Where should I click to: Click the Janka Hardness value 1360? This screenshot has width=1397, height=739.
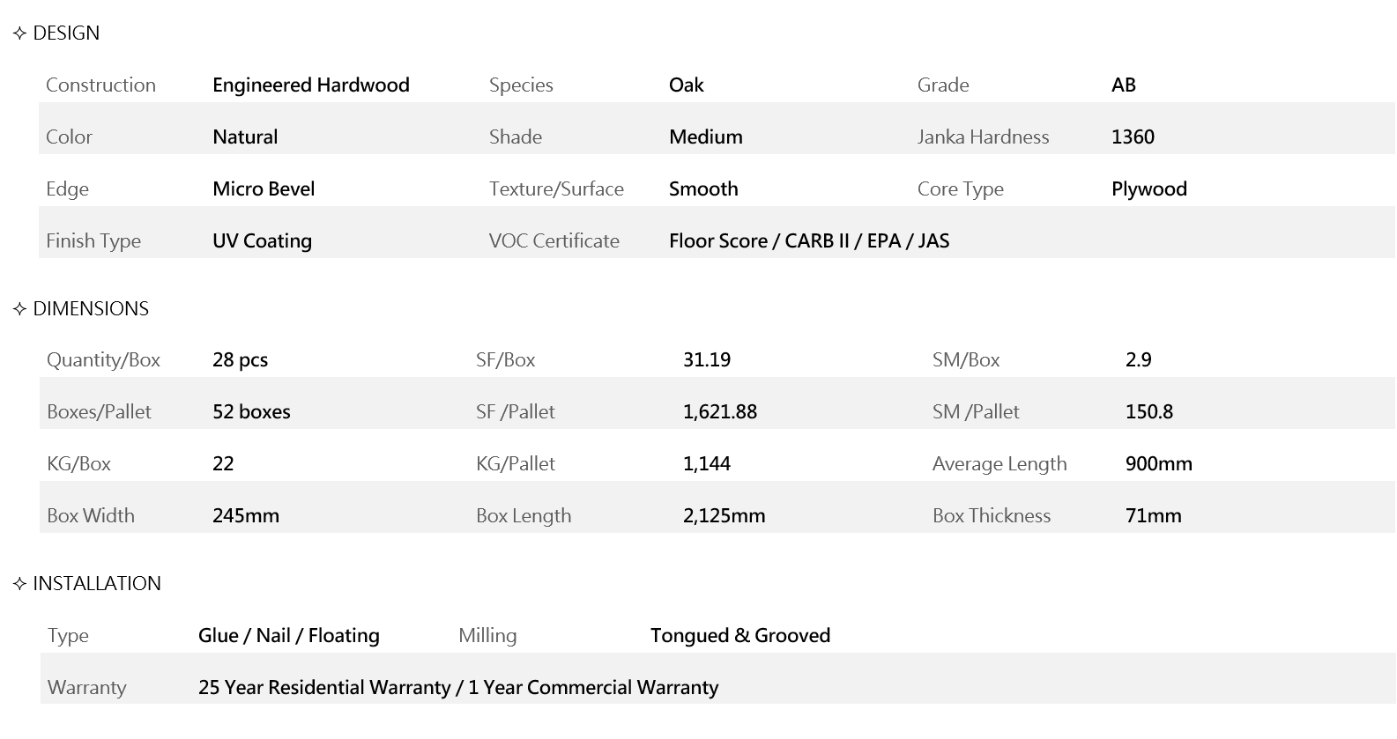(x=1133, y=137)
